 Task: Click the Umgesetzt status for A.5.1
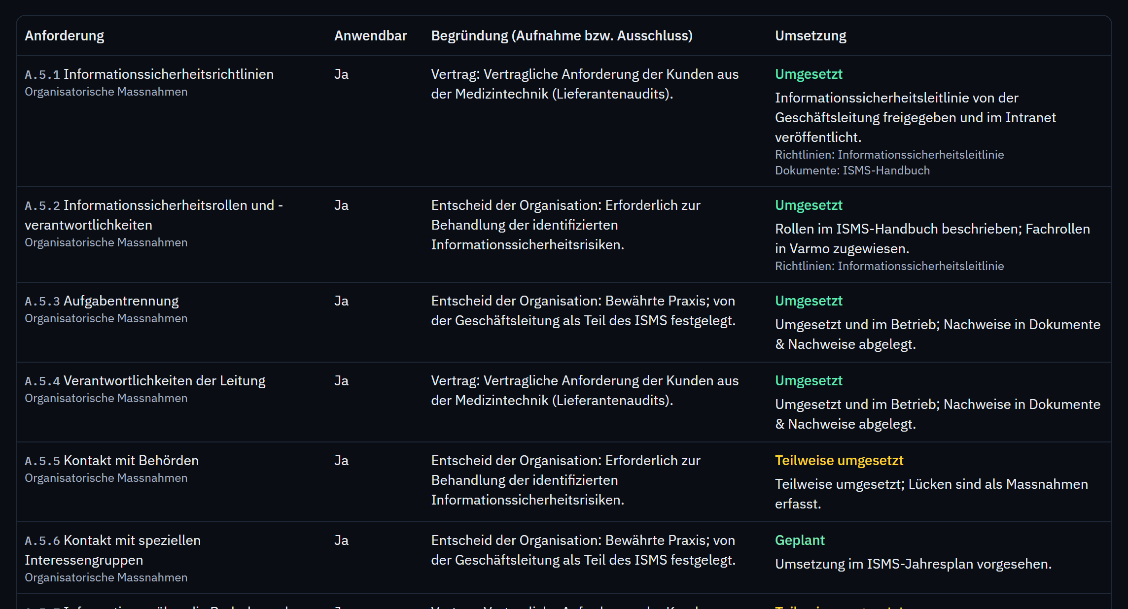809,74
